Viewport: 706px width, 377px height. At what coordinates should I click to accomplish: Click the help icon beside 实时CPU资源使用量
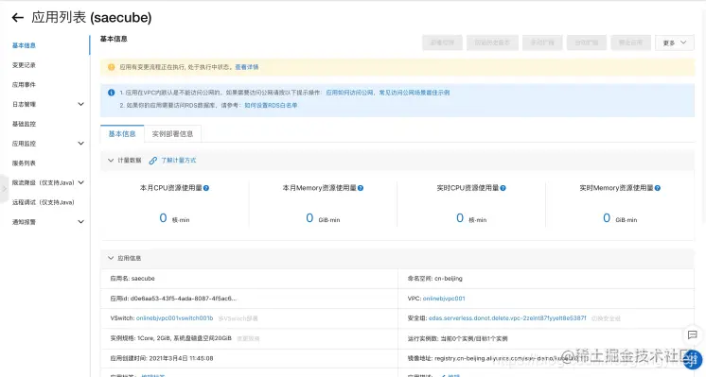click(x=503, y=188)
